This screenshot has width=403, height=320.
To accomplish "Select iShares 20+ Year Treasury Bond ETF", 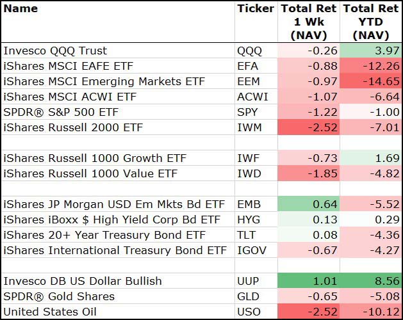I will point(104,235).
